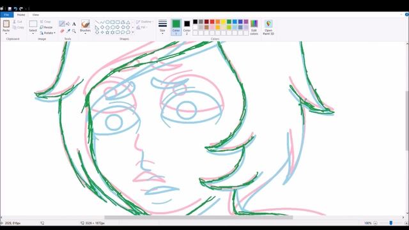Open the shape Outline dropdown
This screenshot has height=230, width=409.
[x=144, y=22]
